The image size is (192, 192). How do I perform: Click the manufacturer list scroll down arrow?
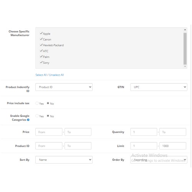coord(185,66)
